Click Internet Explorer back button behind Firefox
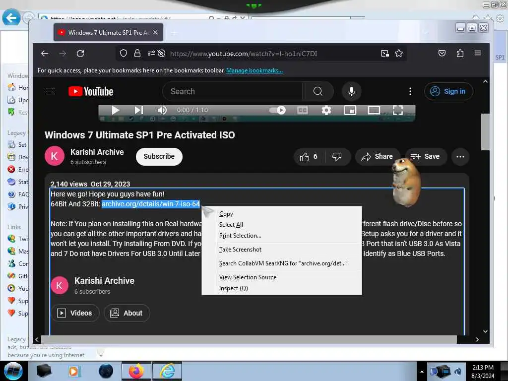This screenshot has height=381, width=508. tap(11, 18)
